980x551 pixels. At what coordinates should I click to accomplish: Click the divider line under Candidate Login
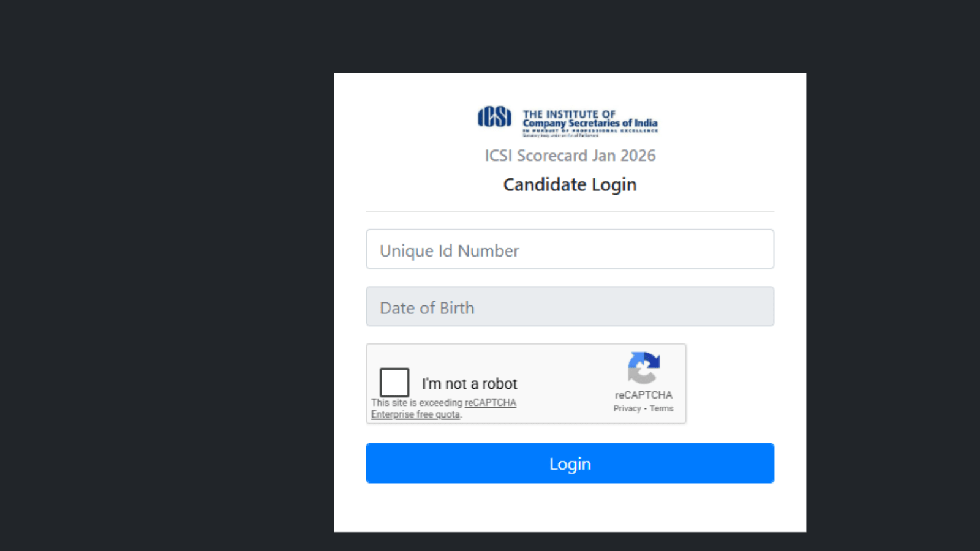[570, 212]
